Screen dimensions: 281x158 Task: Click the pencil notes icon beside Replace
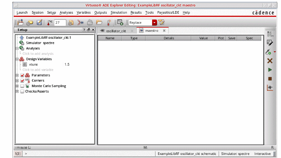coord(161,22)
